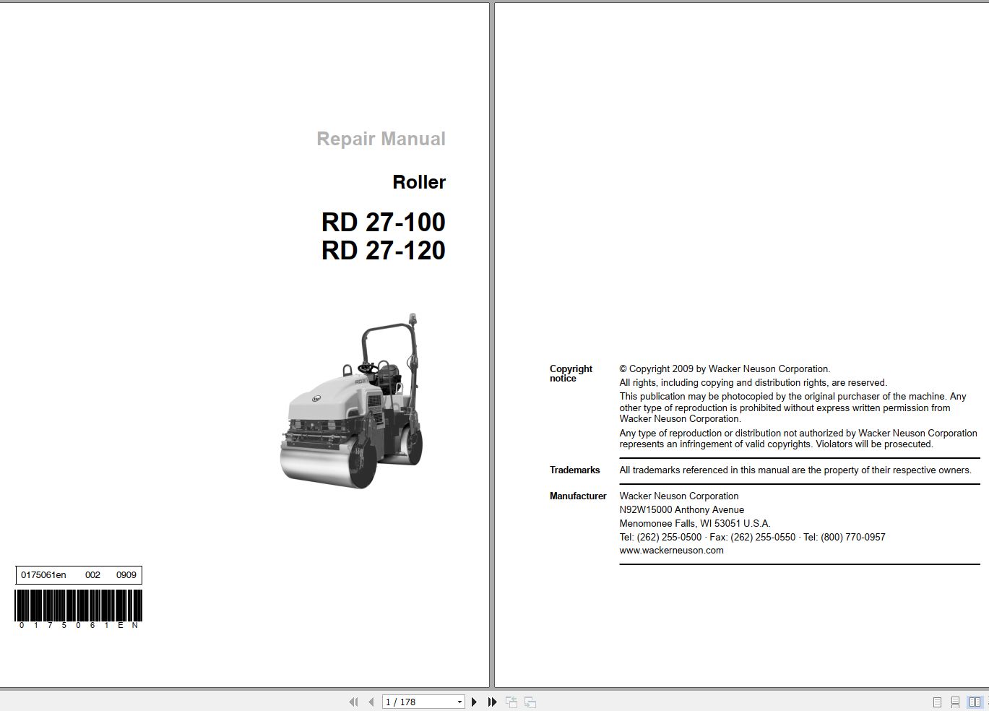Click the barcode on the cover page
Viewport: 989px width, 711px height.
coord(79,606)
